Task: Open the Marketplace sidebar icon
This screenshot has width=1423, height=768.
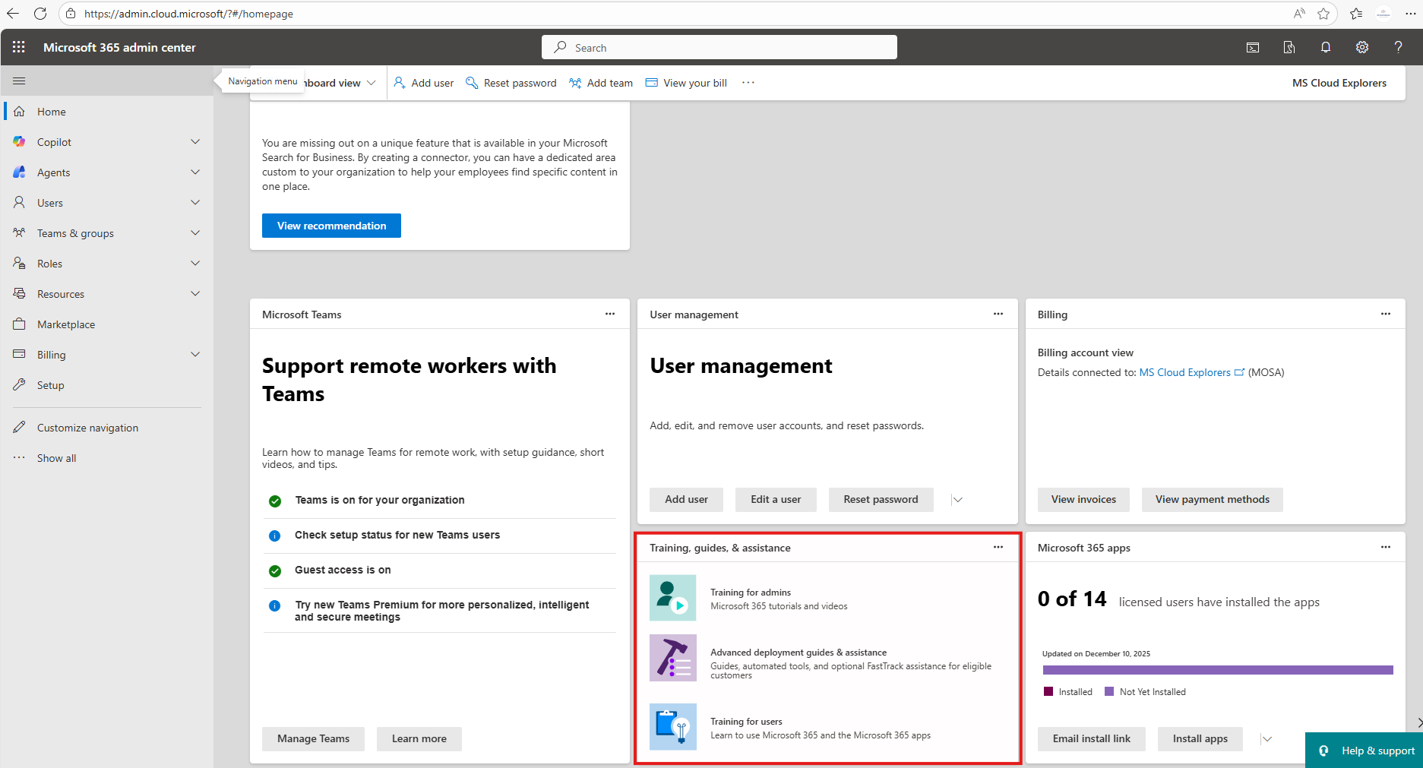Action: pyautogui.click(x=19, y=324)
